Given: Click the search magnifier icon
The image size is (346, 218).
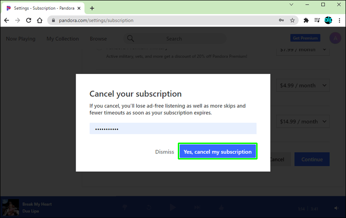Looking at the screenshot, I should coord(131,38).
